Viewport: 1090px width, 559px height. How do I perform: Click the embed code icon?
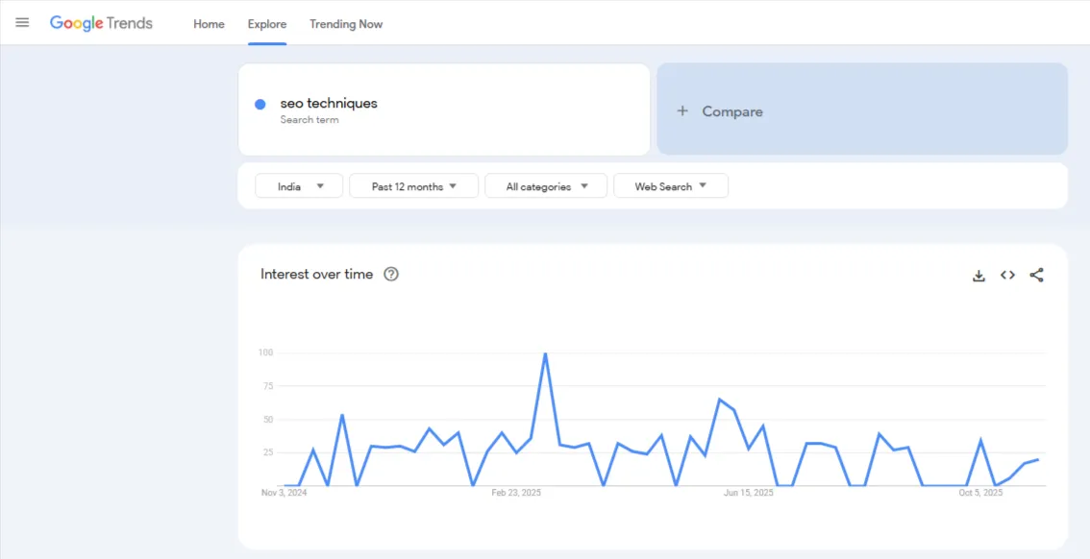point(1007,275)
